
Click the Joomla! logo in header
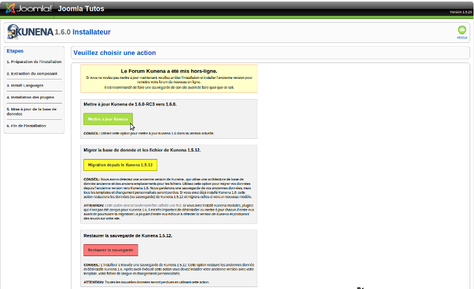pyautogui.click(x=27, y=9)
